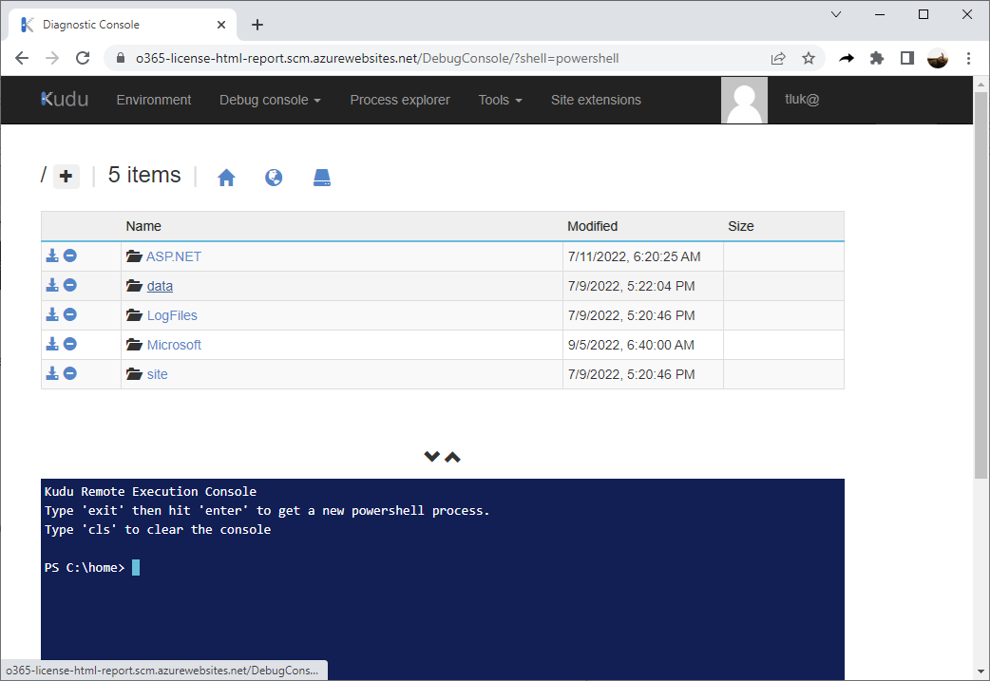Select the Diagnostic Console browser tab
Viewport: 990px width, 681px height.
pos(123,25)
